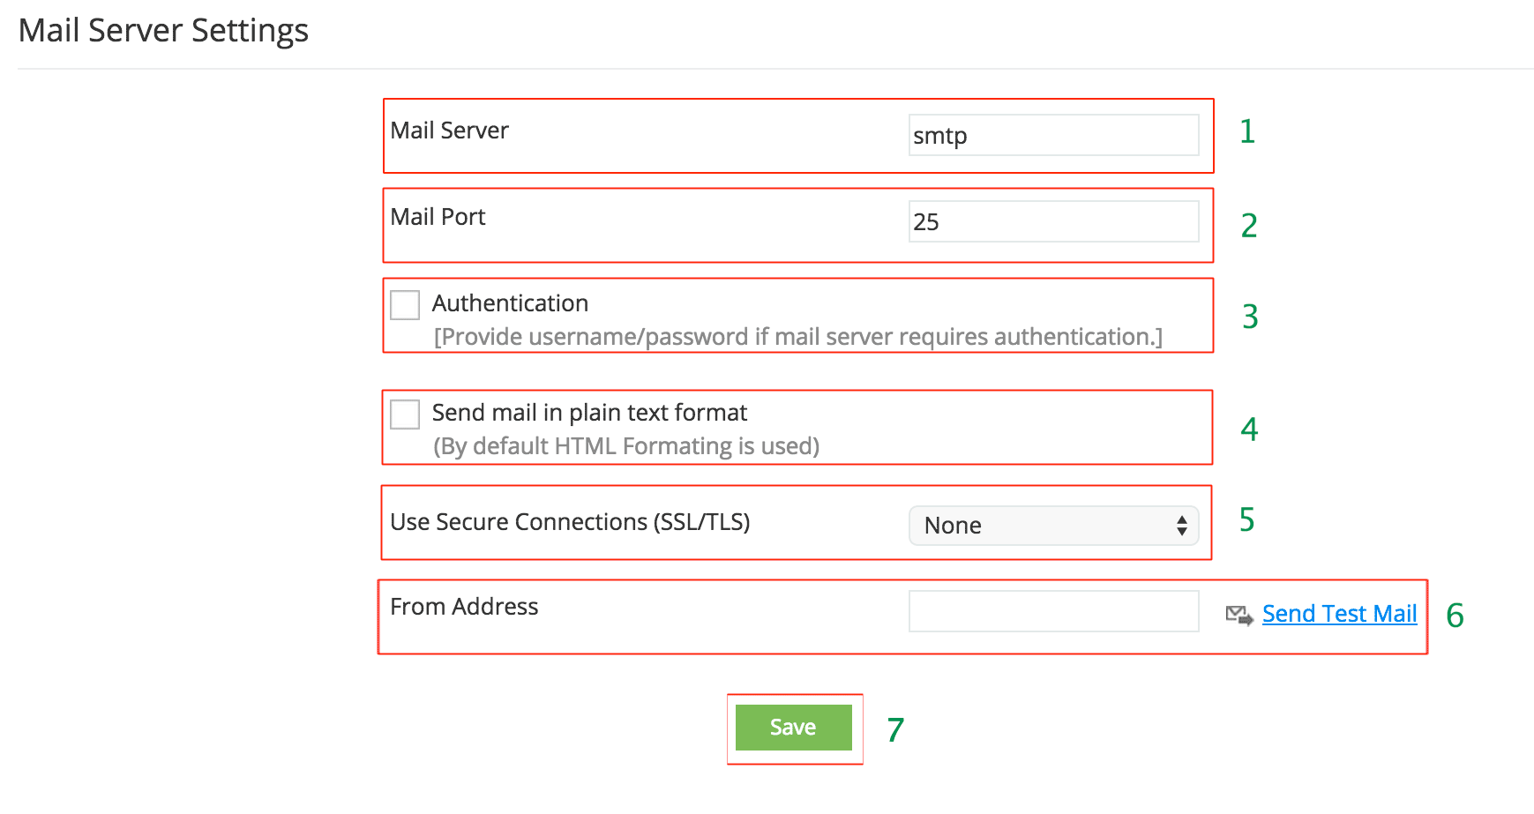Click the Mail Port label text
The width and height of the screenshot is (1534, 814).
coord(438,217)
